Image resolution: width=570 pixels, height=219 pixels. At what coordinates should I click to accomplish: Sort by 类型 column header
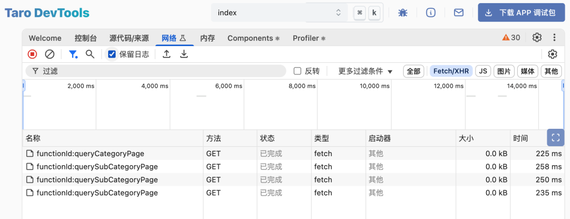338,138
